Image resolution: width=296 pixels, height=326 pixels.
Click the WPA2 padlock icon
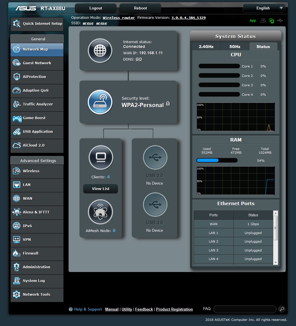click(x=168, y=104)
